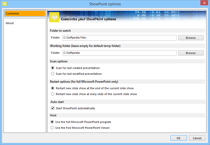Click the Customize your ShowPoint options heading
The image size is (210, 145).
click(x=89, y=19)
